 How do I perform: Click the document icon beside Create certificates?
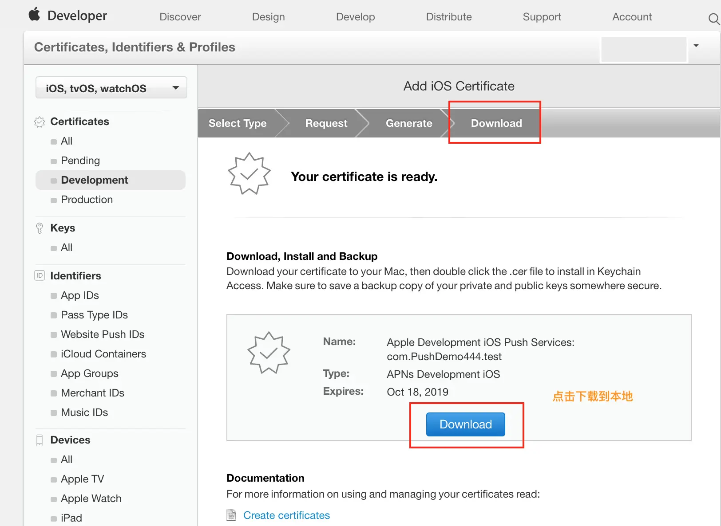pyautogui.click(x=231, y=515)
